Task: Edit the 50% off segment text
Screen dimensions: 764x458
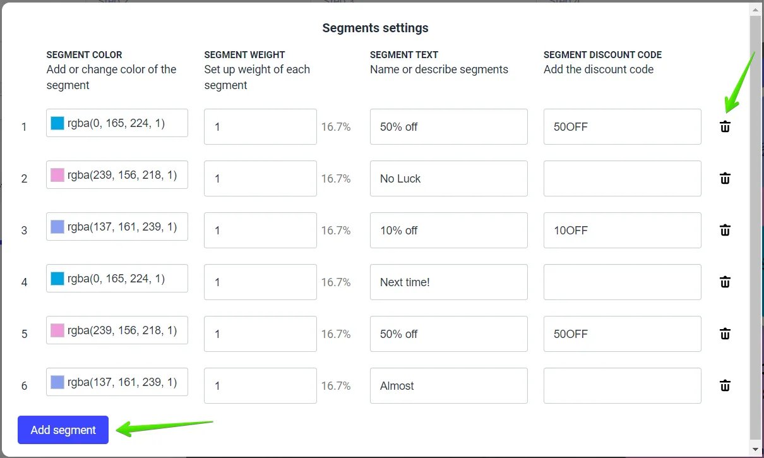Action: (448, 126)
